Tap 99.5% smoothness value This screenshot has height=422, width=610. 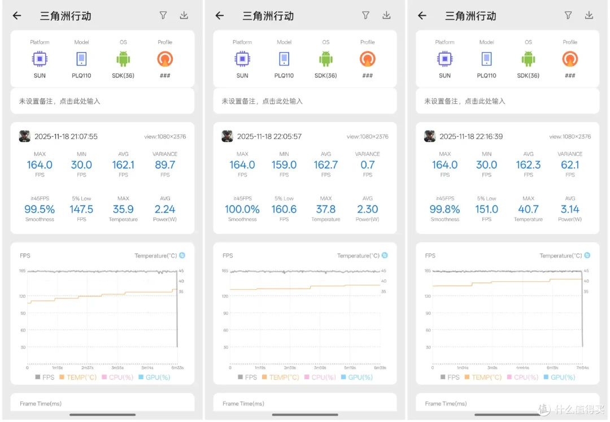pos(40,209)
